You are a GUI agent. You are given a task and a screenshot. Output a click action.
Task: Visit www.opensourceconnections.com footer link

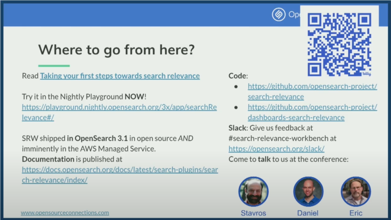(x=65, y=213)
